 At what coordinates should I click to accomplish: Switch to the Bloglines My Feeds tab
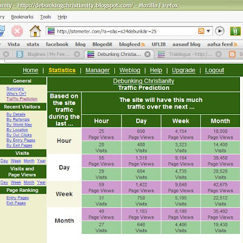click(x=48, y=54)
